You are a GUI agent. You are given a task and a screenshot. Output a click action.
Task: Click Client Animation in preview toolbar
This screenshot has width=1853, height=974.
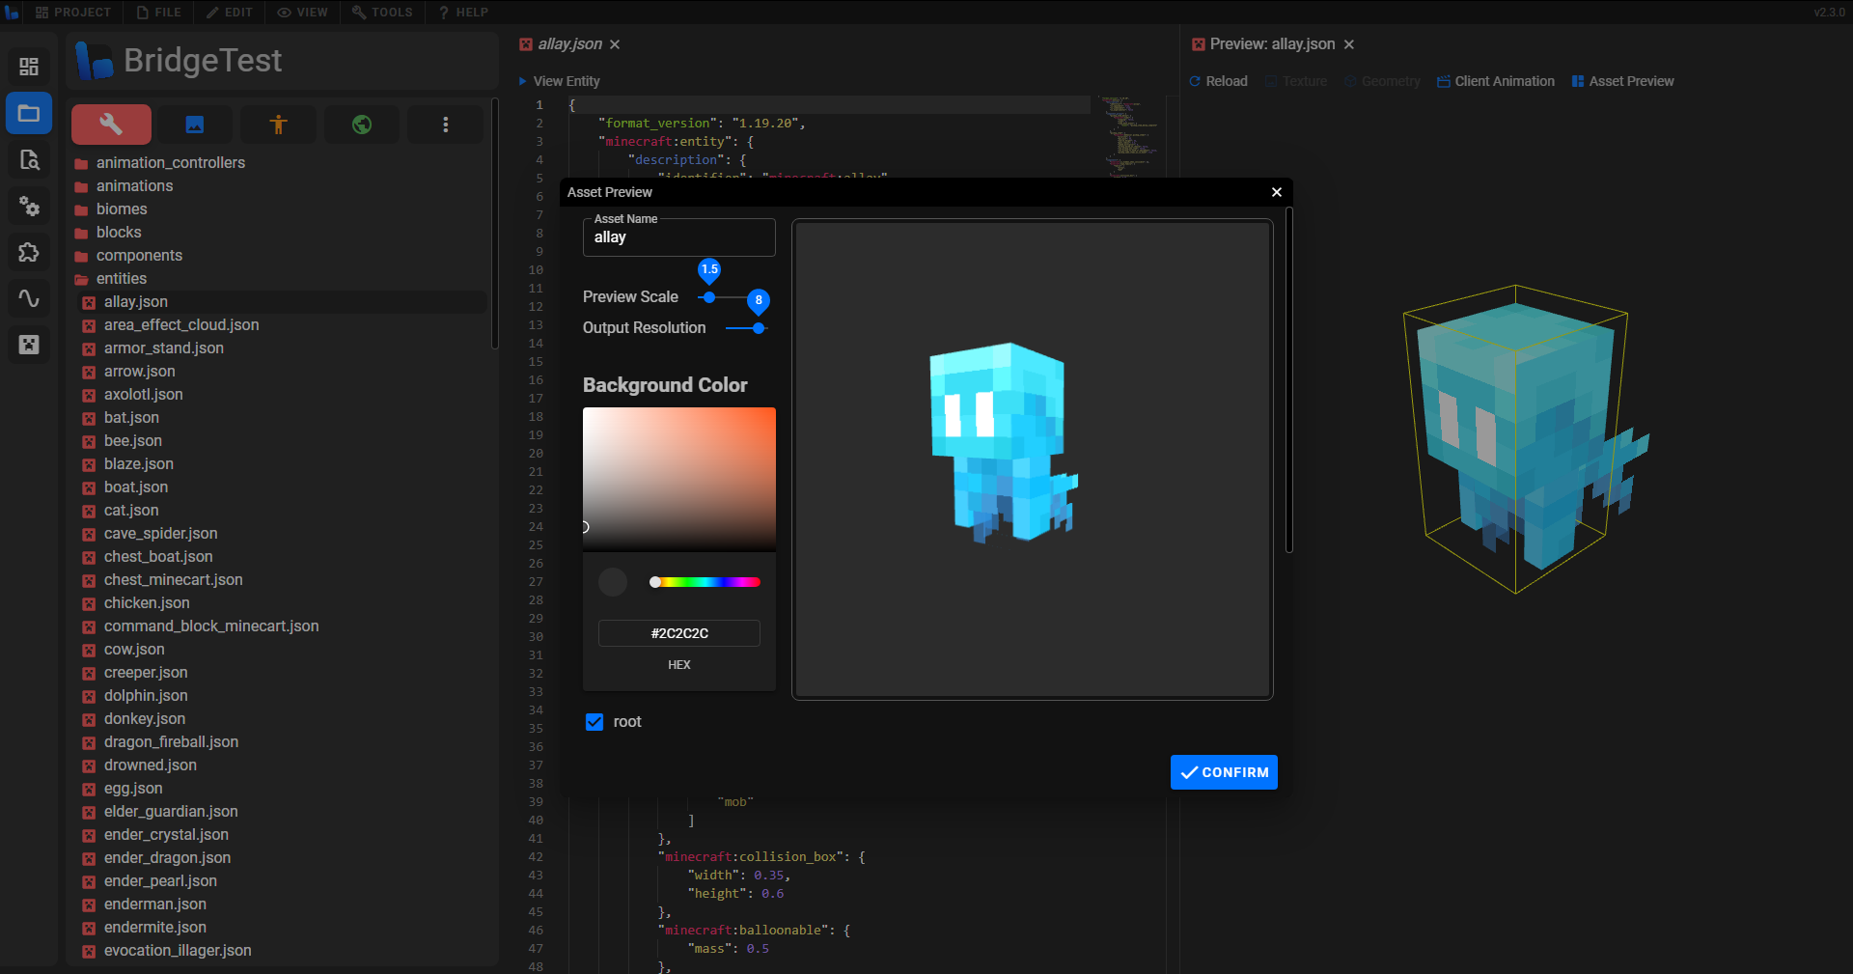point(1496,81)
